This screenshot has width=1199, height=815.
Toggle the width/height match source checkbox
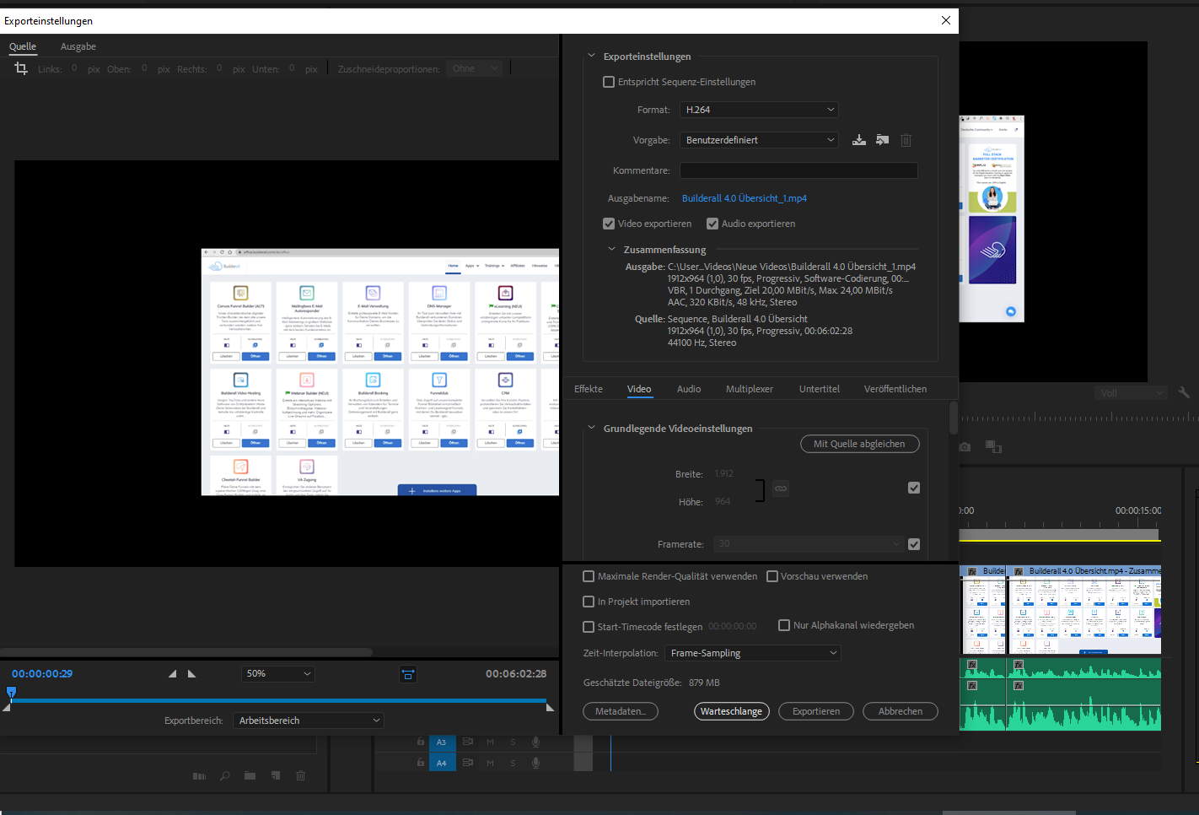pos(914,488)
